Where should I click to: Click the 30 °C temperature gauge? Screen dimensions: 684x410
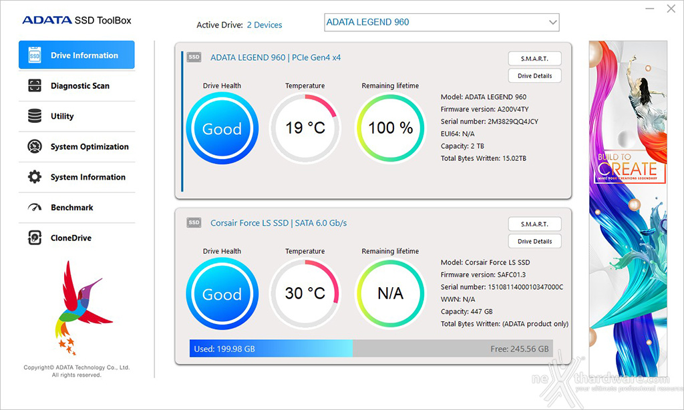point(305,293)
